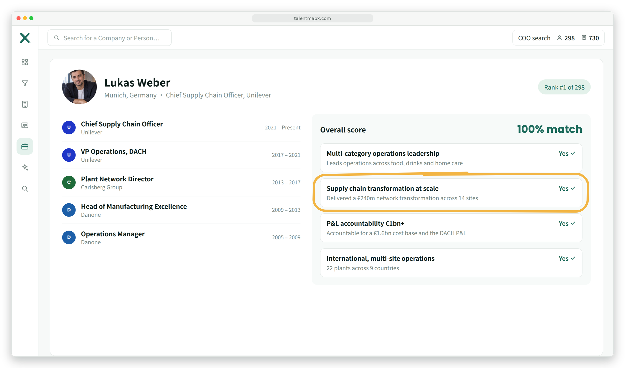Viewport: 625px width, 368px height.
Task: Select the Plant Network Director role row
Action: (181, 183)
